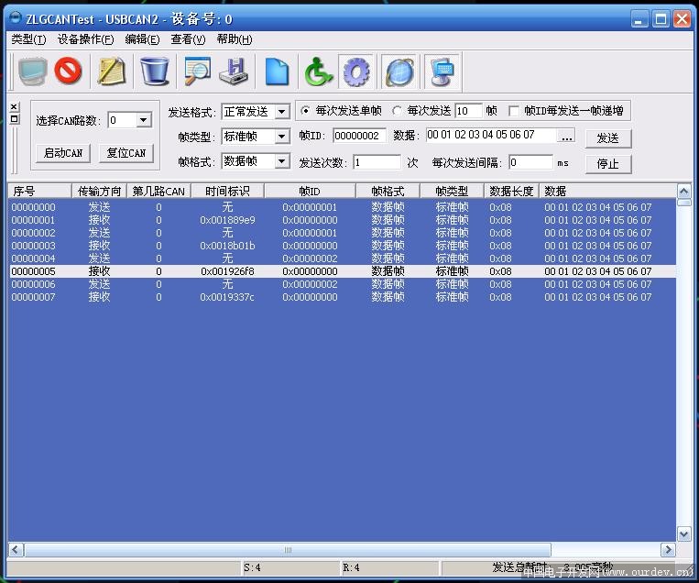Open the blue gear settings icon
This screenshot has height=583, width=699.
pyautogui.click(x=355, y=71)
